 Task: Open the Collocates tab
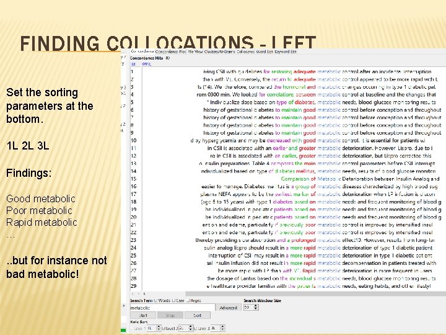(x=246, y=51)
